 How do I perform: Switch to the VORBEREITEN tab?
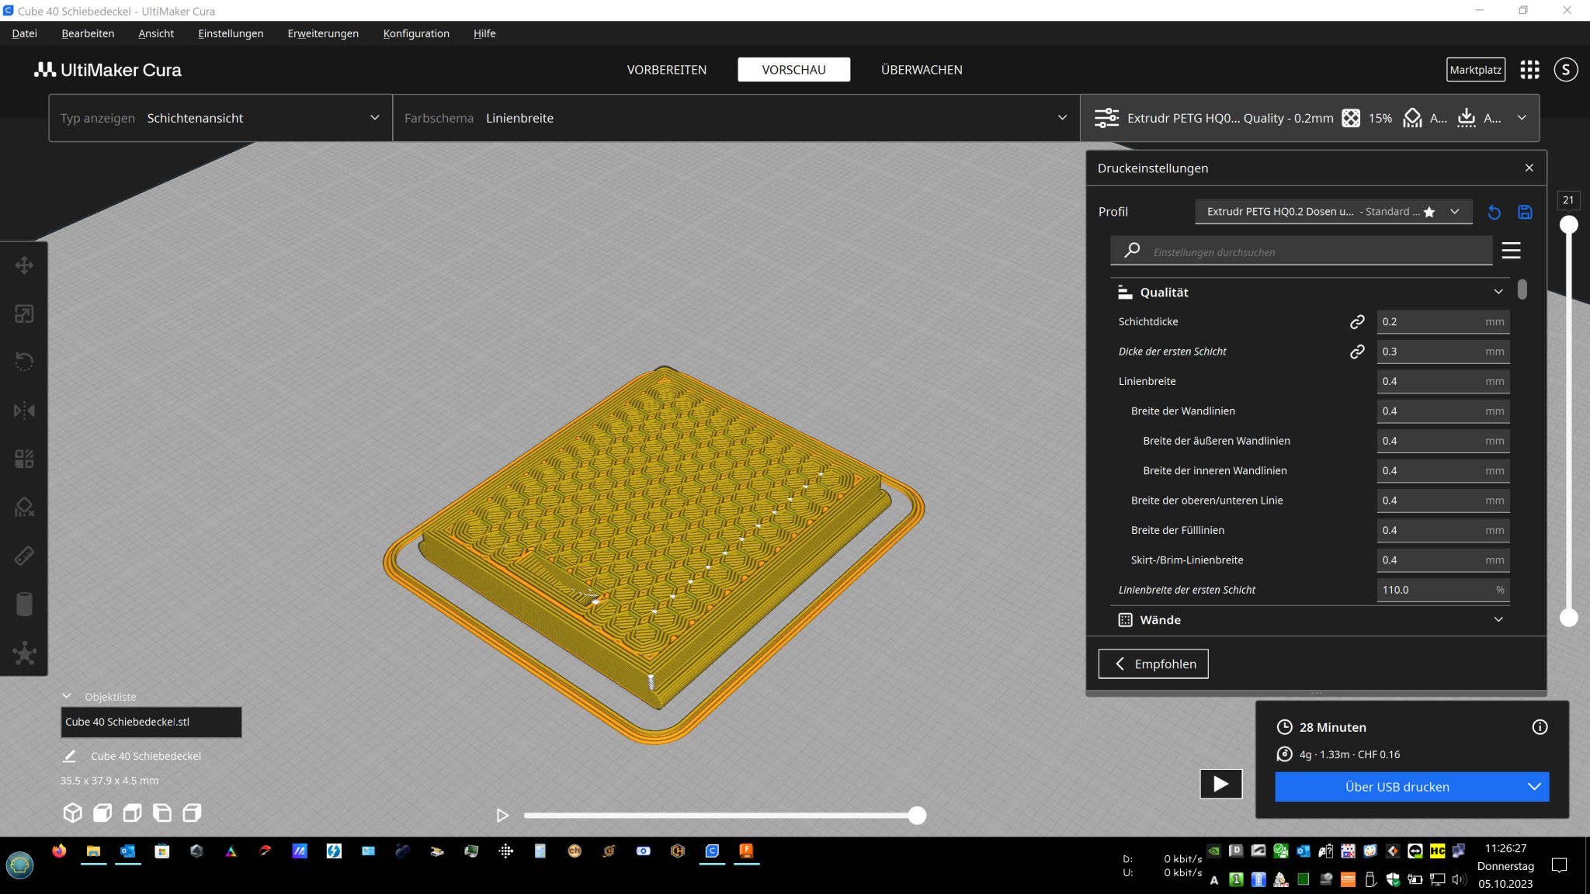click(666, 70)
